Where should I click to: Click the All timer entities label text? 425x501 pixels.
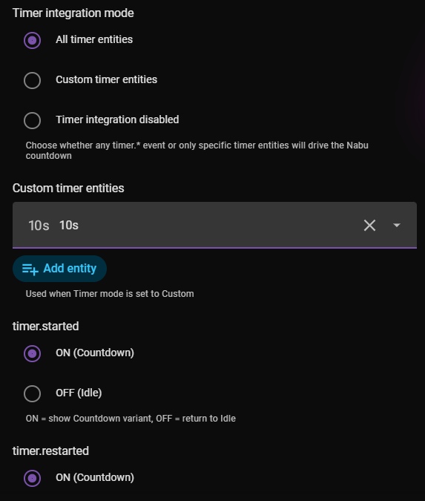(x=94, y=39)
